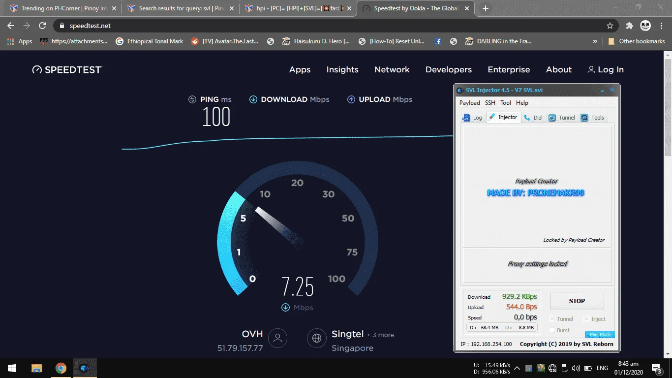Close the hpi [PC] tab
The height and width of the screenshot is (378, 672).
(349, 8)
